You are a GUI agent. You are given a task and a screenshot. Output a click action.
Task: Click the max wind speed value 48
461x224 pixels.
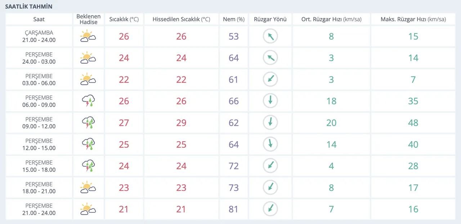(413, 123)
